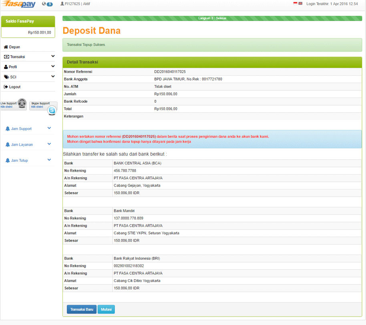Click the Deposit Dana page heading
This screenshot has height=325, width=366.
click(91, 30)
